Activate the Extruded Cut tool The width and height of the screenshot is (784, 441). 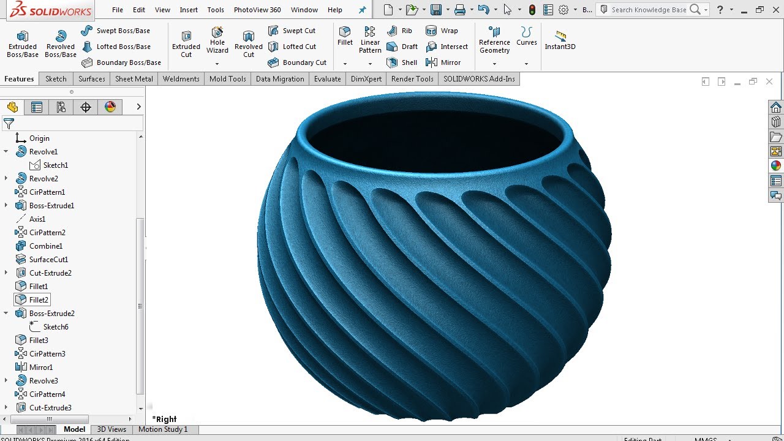[x=186, y=45]
